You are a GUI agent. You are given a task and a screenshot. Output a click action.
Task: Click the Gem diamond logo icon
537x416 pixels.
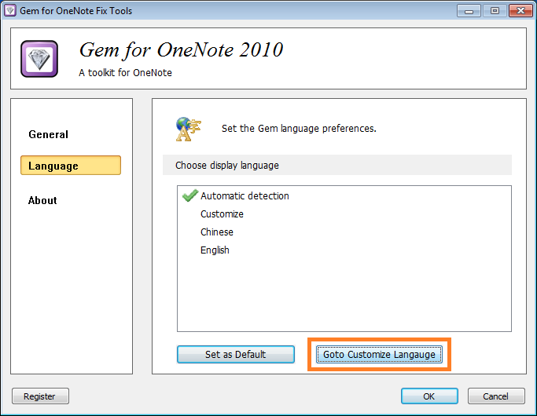coord(39,59)
